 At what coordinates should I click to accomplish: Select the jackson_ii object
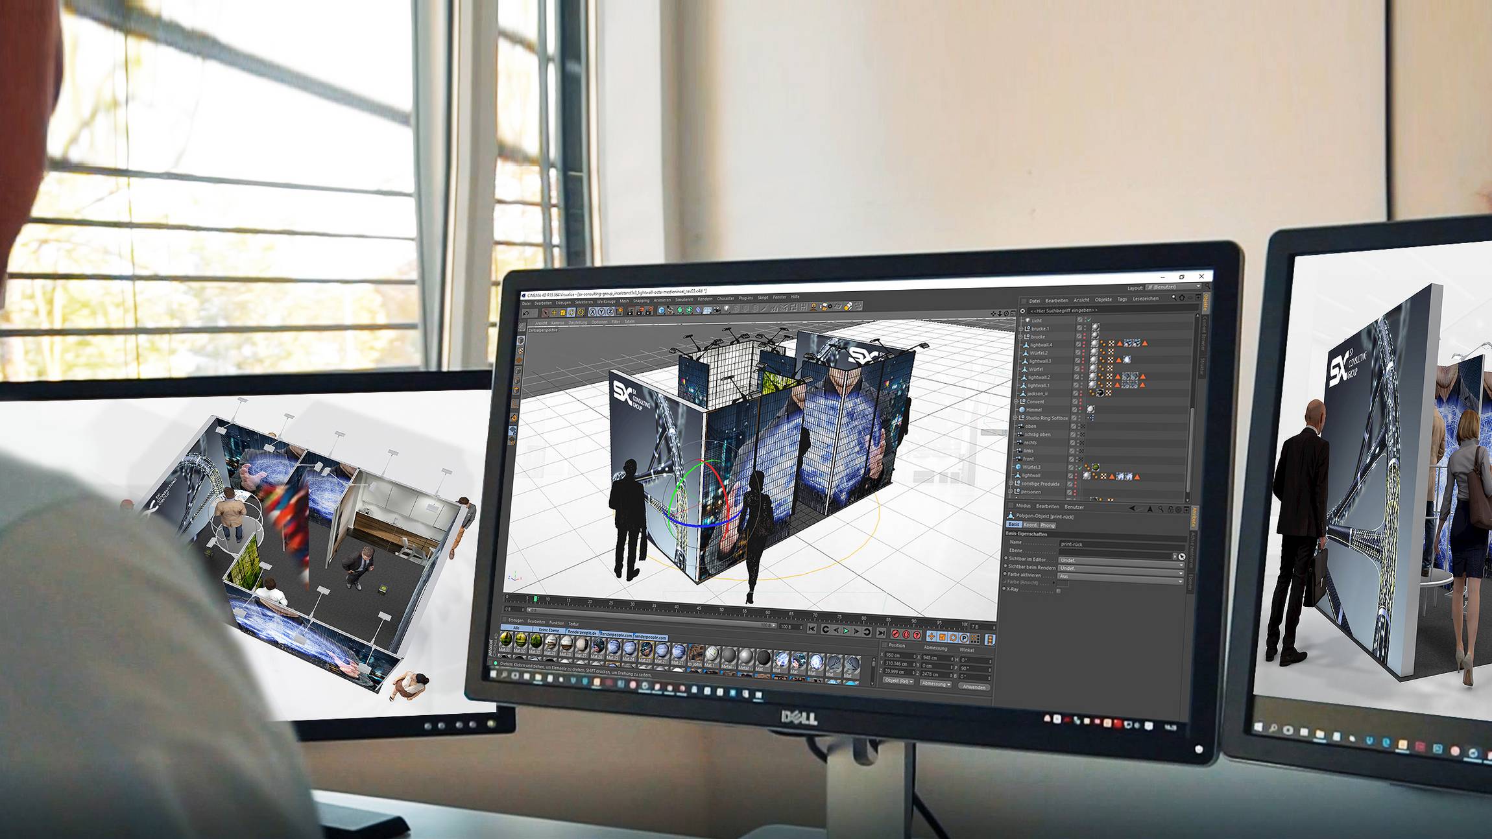1037,394
